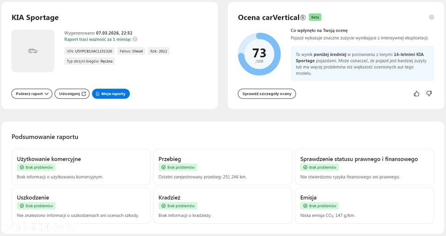The height and width of the screenshot is (236, 446).
Task: Click the Raport traci ważność za 1 miesiąc text
Action: [x=98, y=40]
